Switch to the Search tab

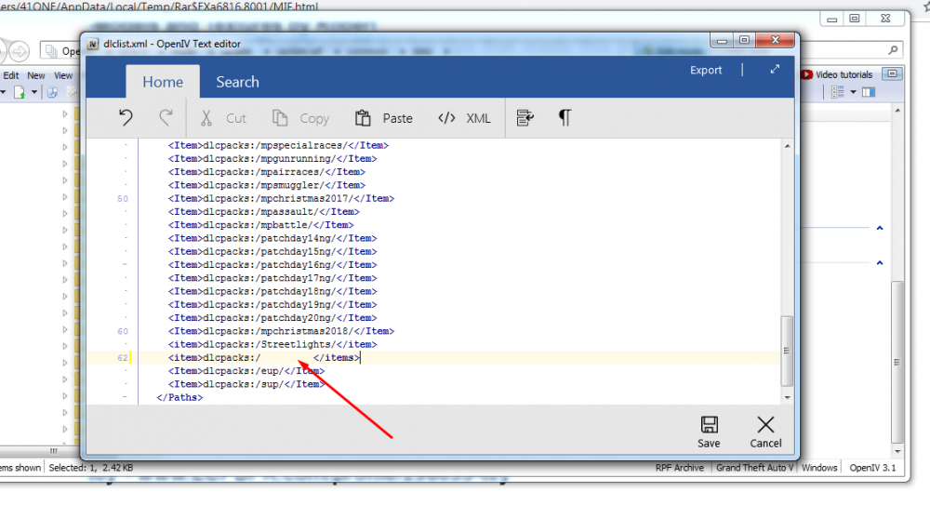tap(237, 82)
